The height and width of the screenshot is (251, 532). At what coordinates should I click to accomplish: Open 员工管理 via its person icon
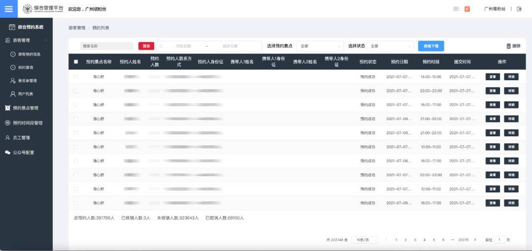point(7,138)
